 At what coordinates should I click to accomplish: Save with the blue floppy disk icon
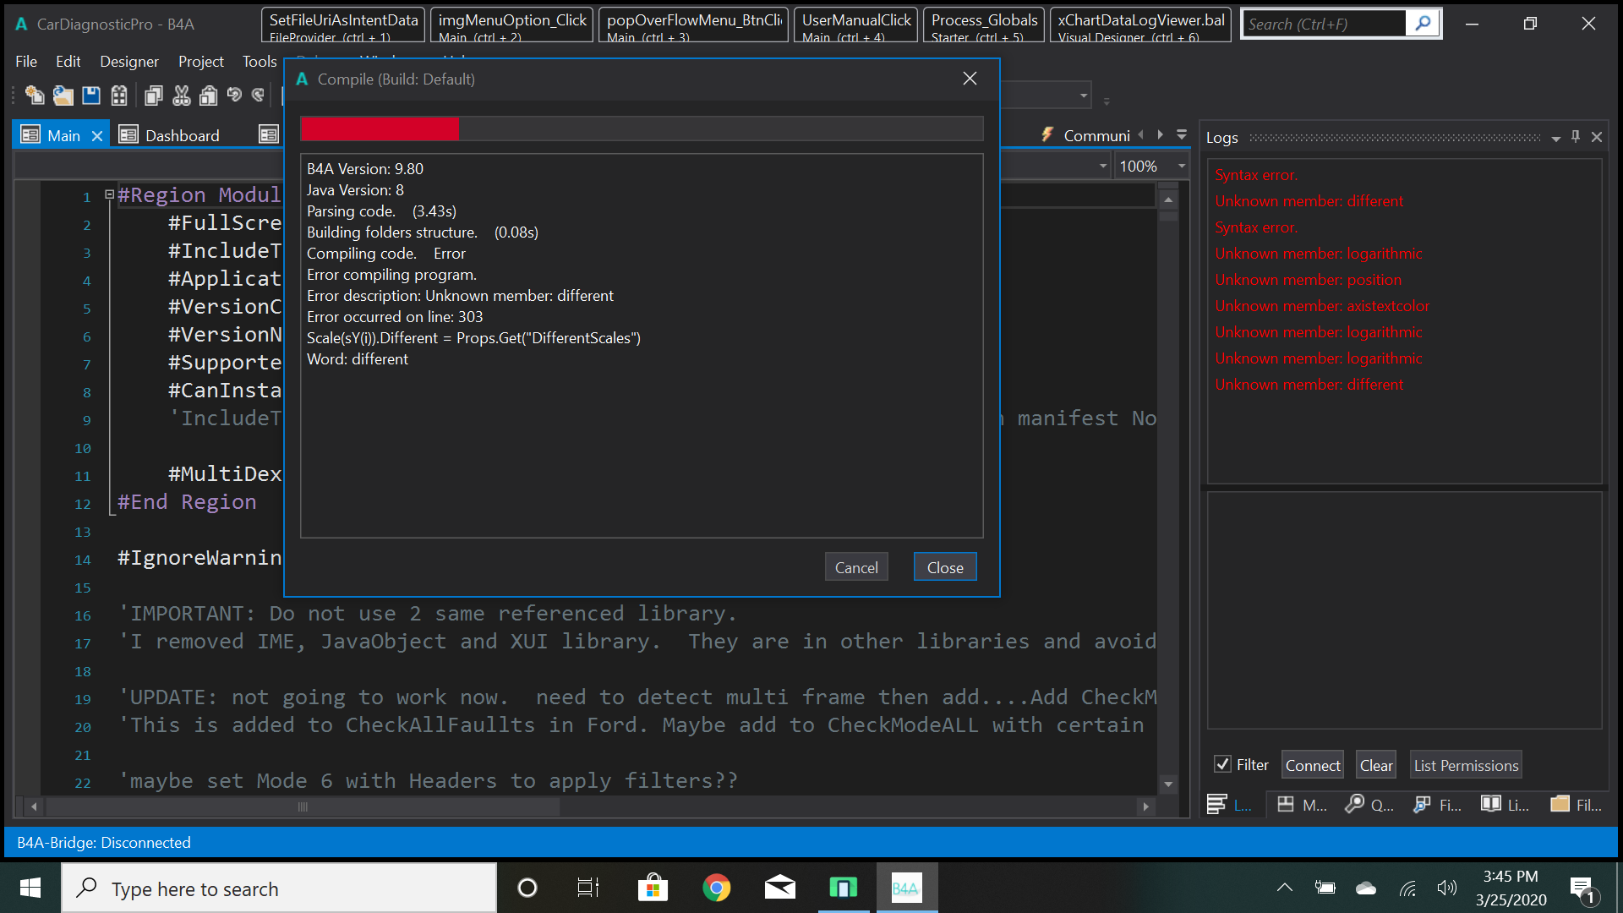pyautogui.click(x=91, y=96)
